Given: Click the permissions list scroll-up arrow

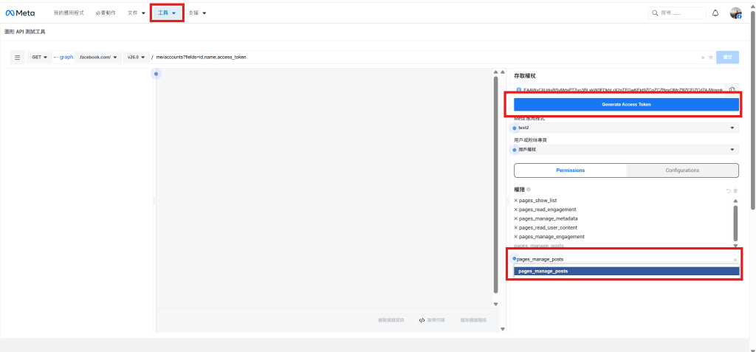Looking at the screenshot, I should [x=735, y=201].
